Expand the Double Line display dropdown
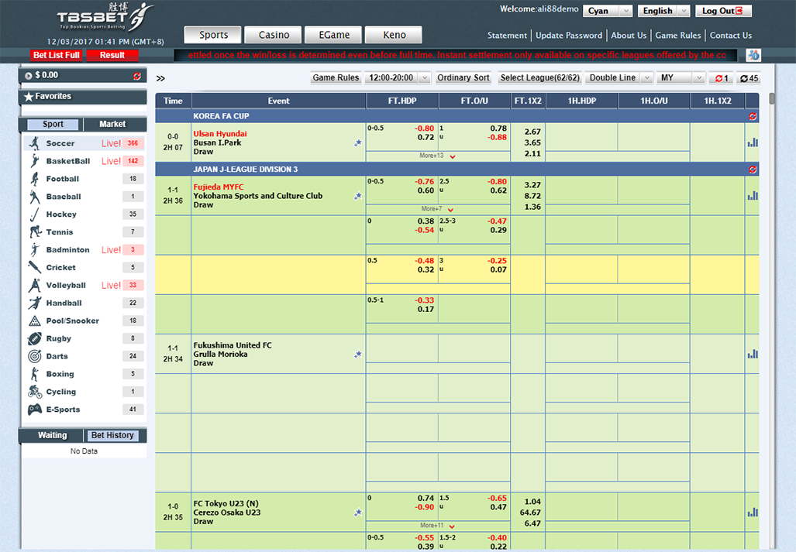Screen dimensions: 796x552 point(619,78)
